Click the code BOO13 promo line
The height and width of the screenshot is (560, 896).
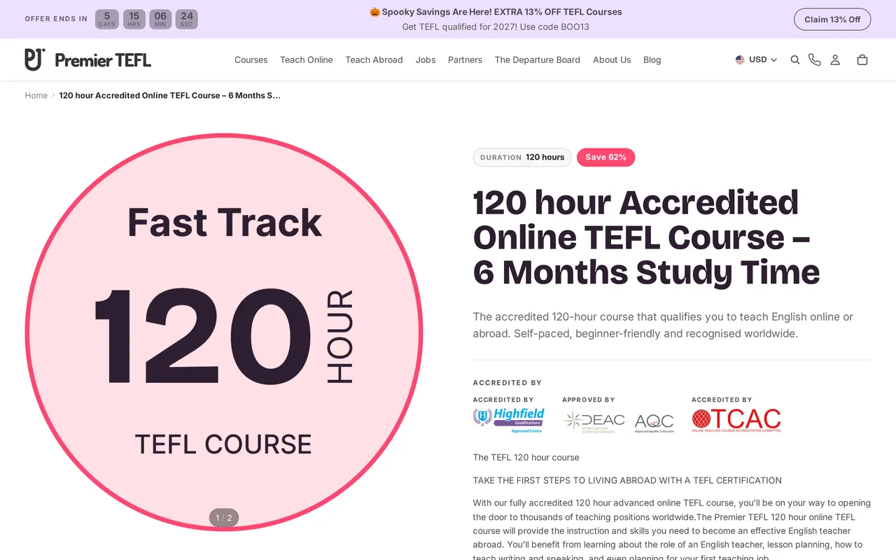[496, 27]
